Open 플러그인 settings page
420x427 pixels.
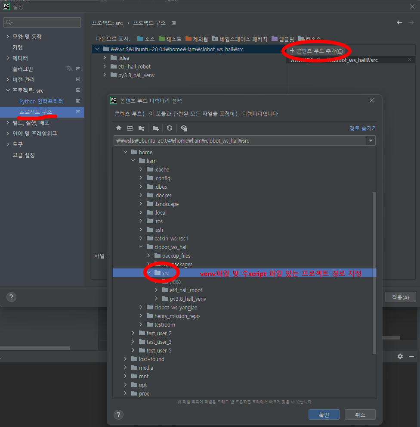coord(23,69)
